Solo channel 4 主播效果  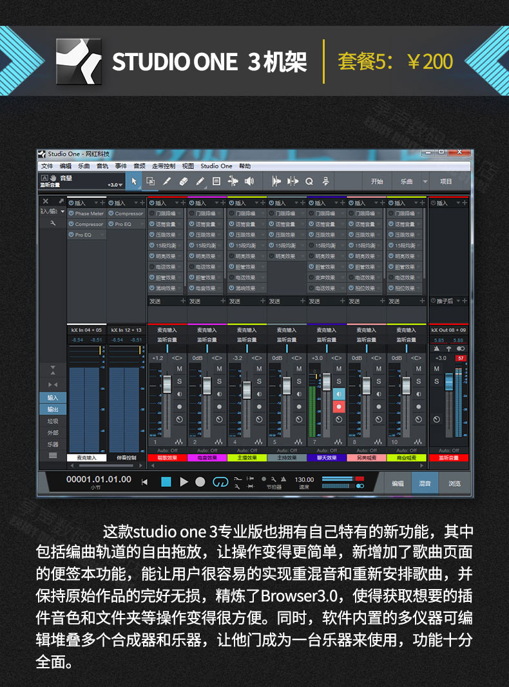point(259,381)
